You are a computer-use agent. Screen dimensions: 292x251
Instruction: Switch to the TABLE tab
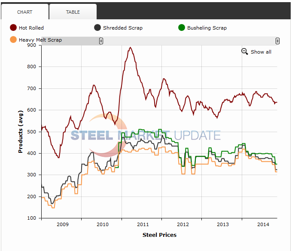click(73, 12)
